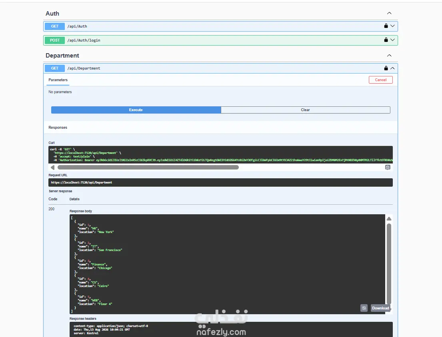442x337 pixels.
Task: Click the "Floor 4" location value
Action: click(x=105, y=304)
